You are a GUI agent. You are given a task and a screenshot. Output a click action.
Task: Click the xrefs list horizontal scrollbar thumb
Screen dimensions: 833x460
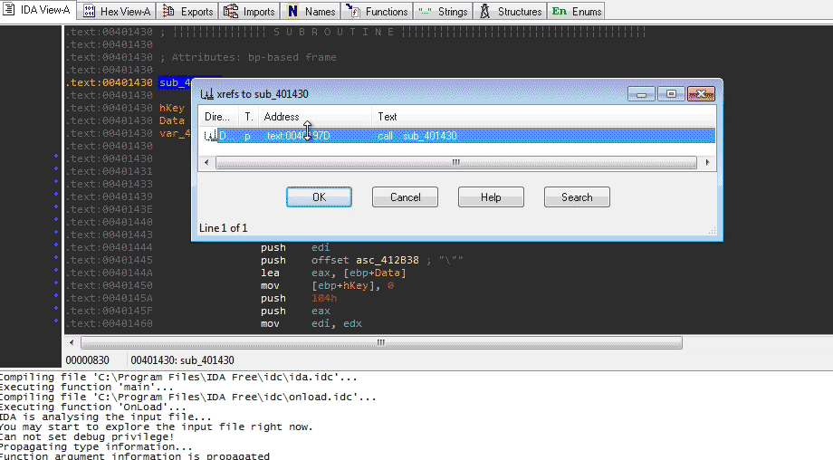(x=455, y=163)
